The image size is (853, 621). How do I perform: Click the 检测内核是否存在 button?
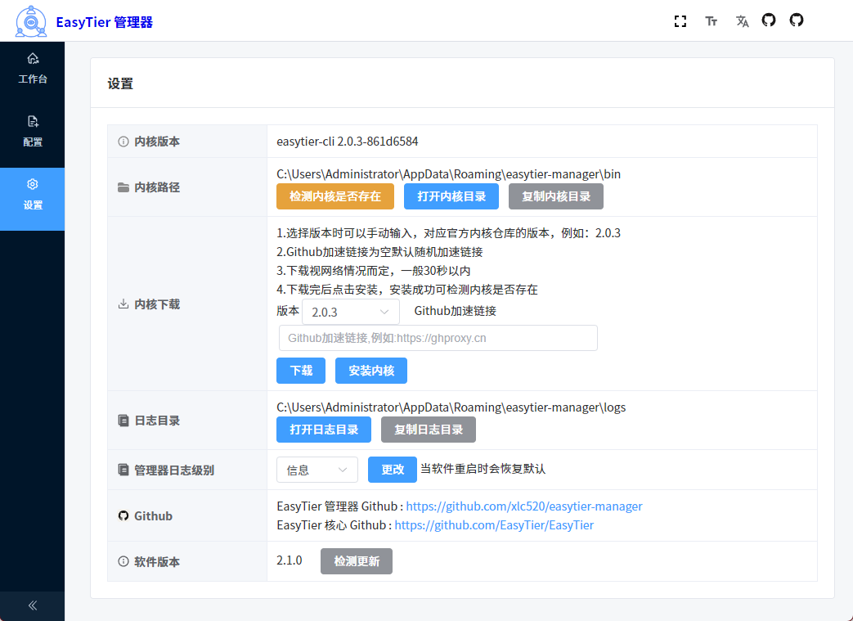(335, 196)
